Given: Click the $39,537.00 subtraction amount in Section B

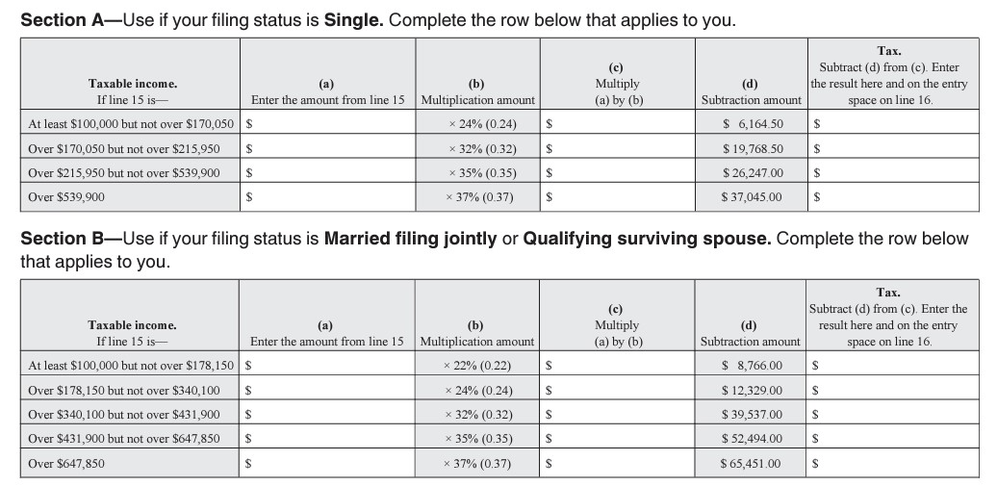Looking at the screenshot, I should (752, 415).
